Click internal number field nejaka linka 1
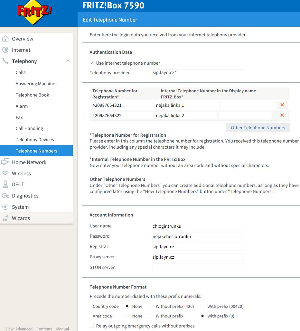Image resolution: width=300 pixels, height=331 pixels. pyautogui.click(x=186, y=105)
